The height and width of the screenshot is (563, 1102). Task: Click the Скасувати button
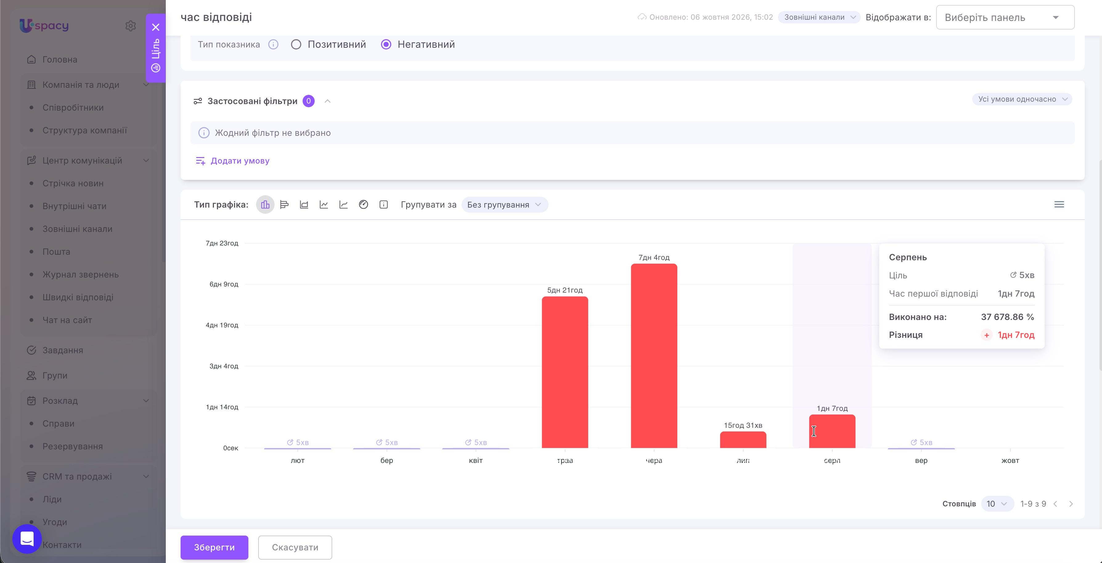click(x=295, y=548)
